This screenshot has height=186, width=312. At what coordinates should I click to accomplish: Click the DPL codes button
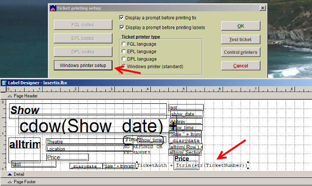pos(83,52)
